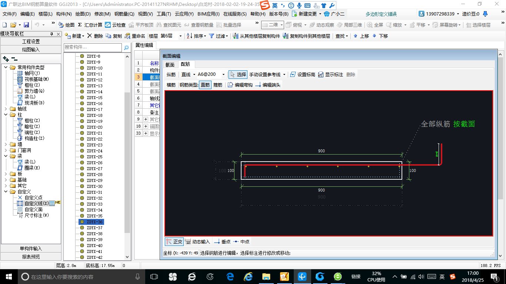
Task: Click 工程设置 navigation button
Action: (31, 41)
